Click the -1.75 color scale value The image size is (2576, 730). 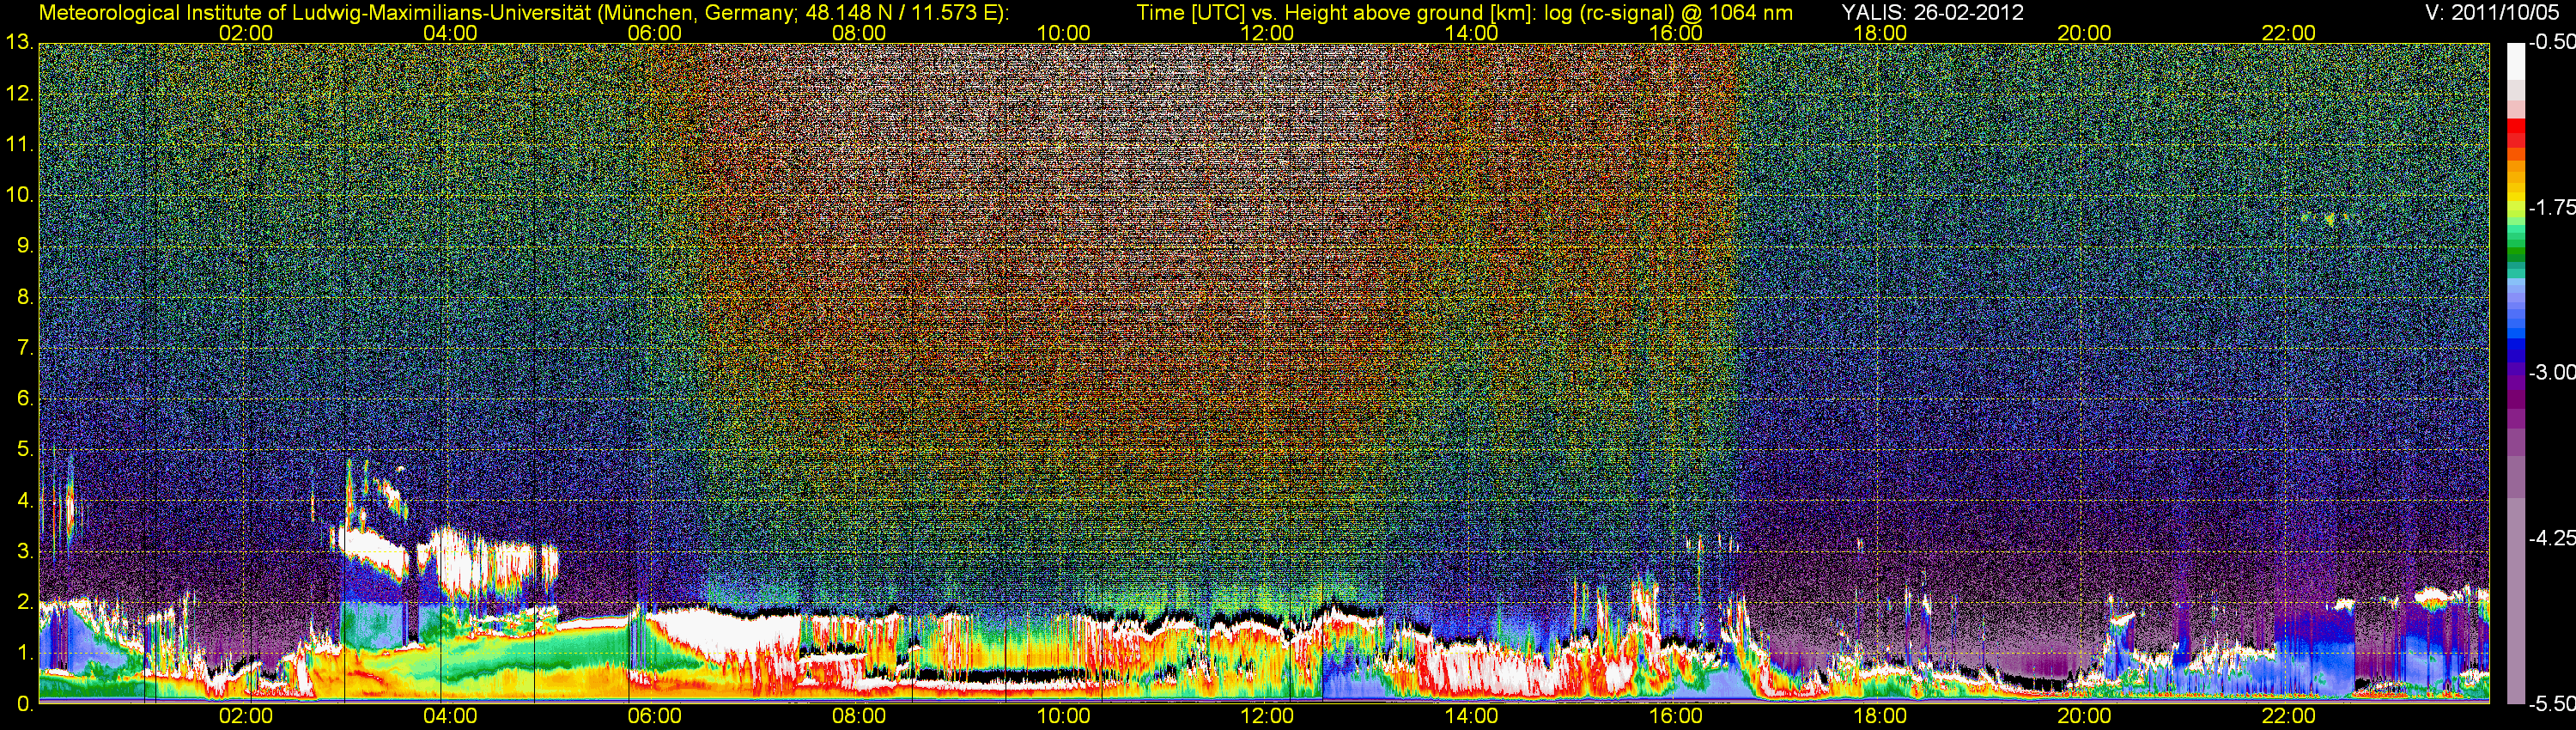pyautogui.click(x=2551, y=207)
